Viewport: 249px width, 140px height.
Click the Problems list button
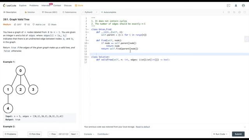(x=11, y=134)
